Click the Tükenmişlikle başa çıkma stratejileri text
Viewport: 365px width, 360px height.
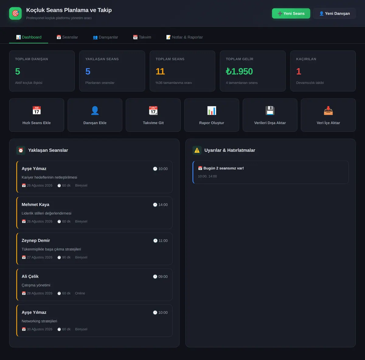click(51, 249)
